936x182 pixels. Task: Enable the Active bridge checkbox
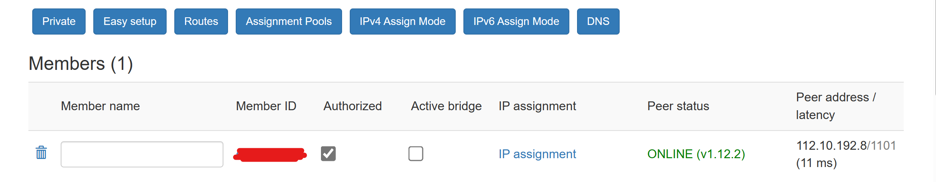pyautogui.click(x=416, y=154)
